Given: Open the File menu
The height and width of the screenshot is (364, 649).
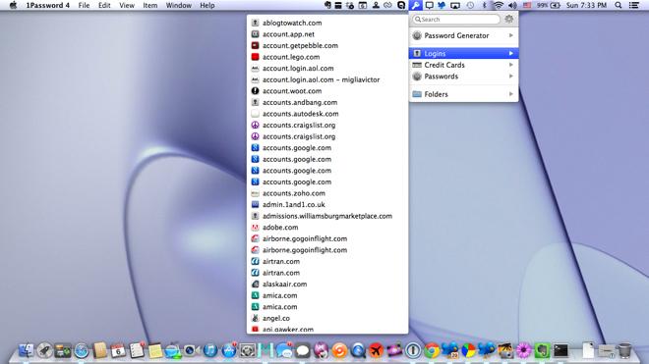Looking at the screenshot, I should (x=84, y=5).
